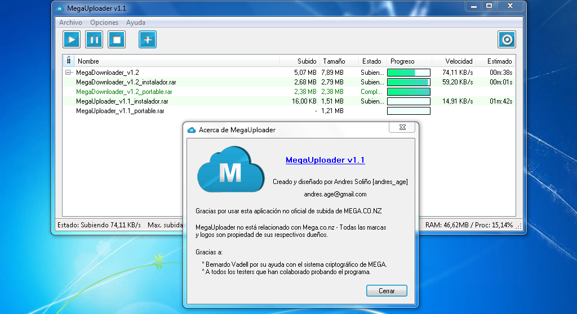Sort by the Tamaño column header

point(339,61)
